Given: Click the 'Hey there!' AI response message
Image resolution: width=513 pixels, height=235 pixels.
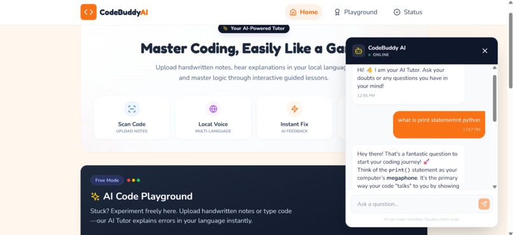Looking at the screenshot, I should [409, 168].
